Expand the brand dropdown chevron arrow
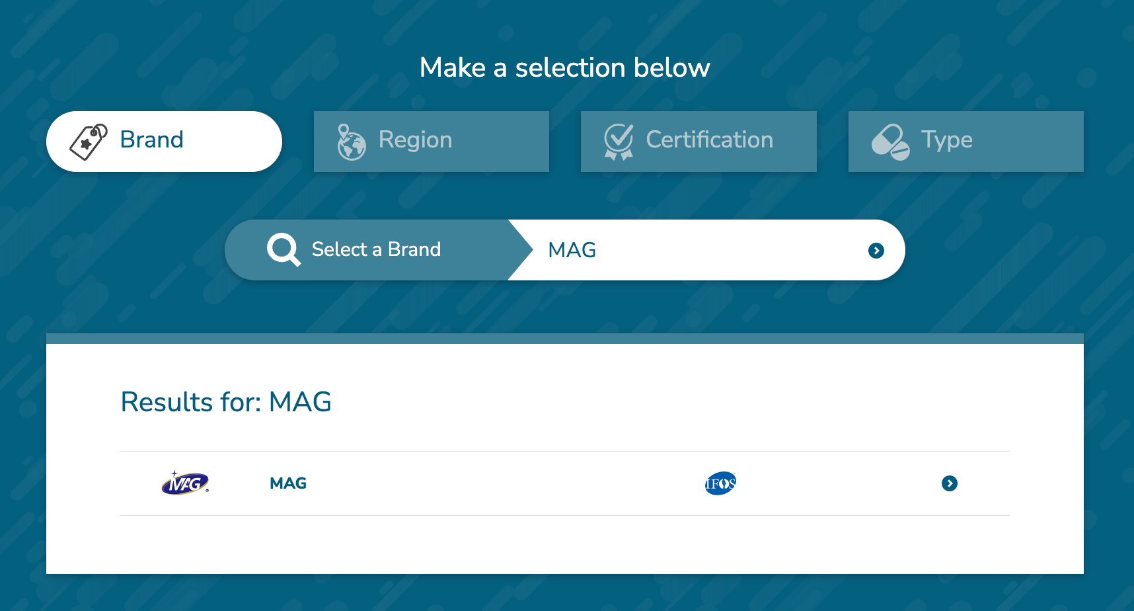Viewport: 1134px width, 611px height. point(876,251)
